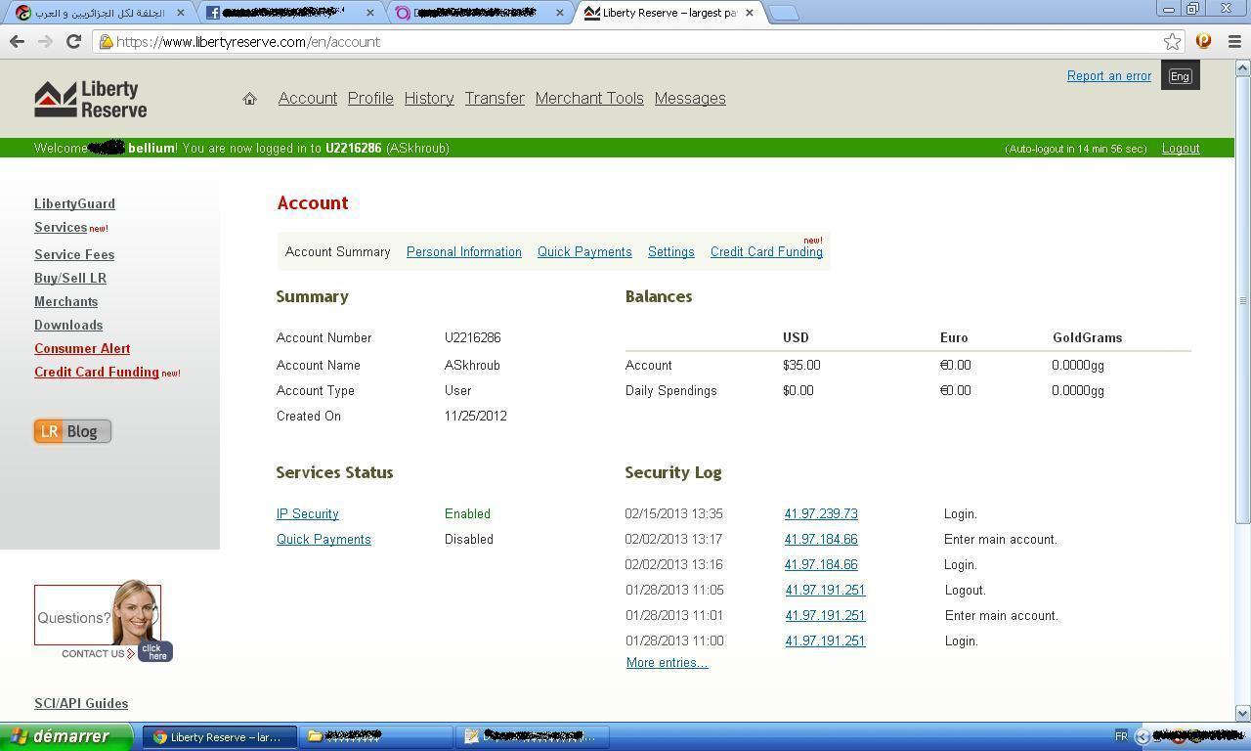Reload the page with the refresh icon

click(x=73, y=41)
